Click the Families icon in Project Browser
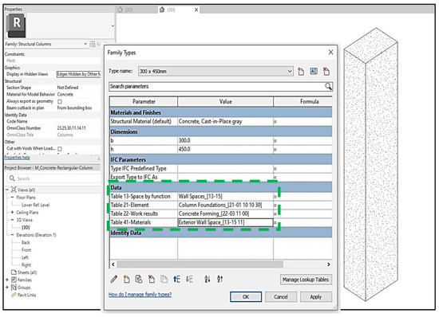Screen dimensions: 439x317 point(14,280)
